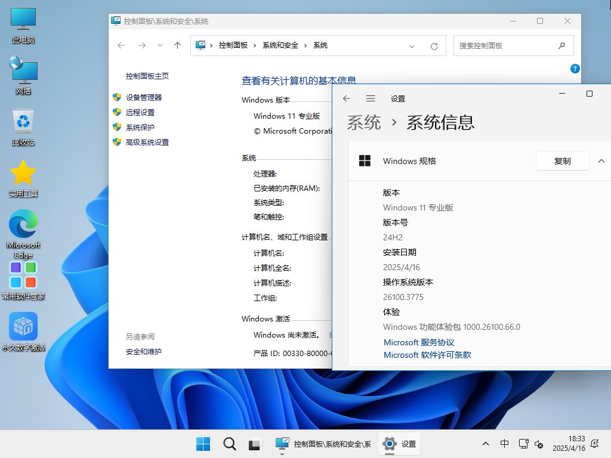Select 控制面板 breadcrumb in address bar
611x458 pixels.
tap(233, 45)
